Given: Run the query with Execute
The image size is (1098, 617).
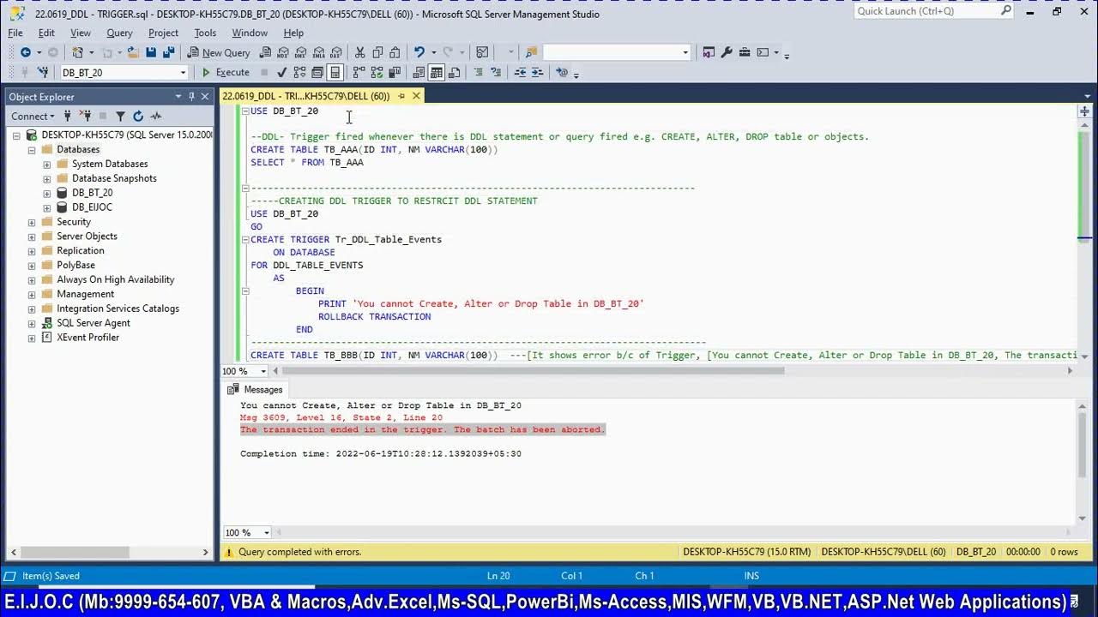Looking at the screenshot, I should coord(226,73).
